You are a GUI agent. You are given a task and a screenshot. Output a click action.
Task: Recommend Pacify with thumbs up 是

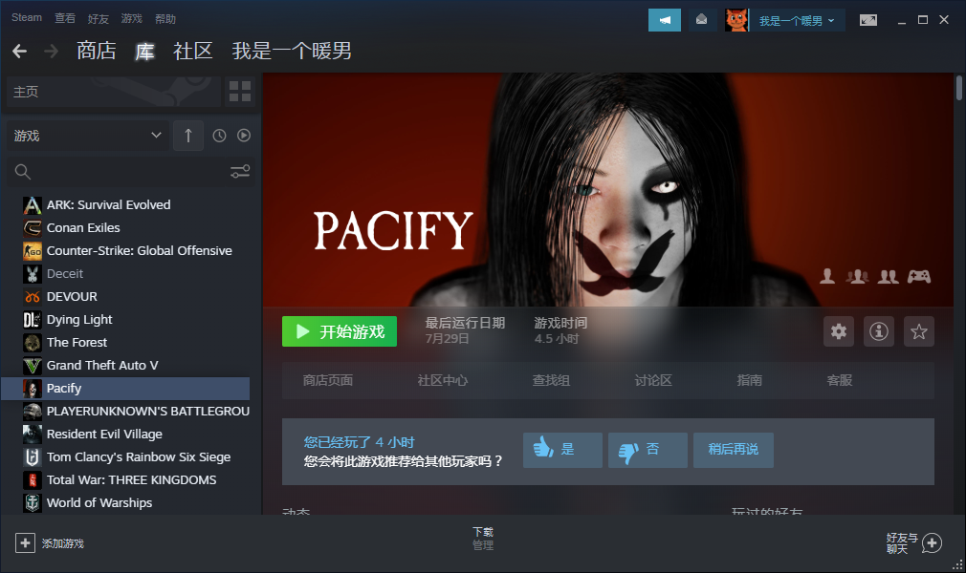(562, 450)
